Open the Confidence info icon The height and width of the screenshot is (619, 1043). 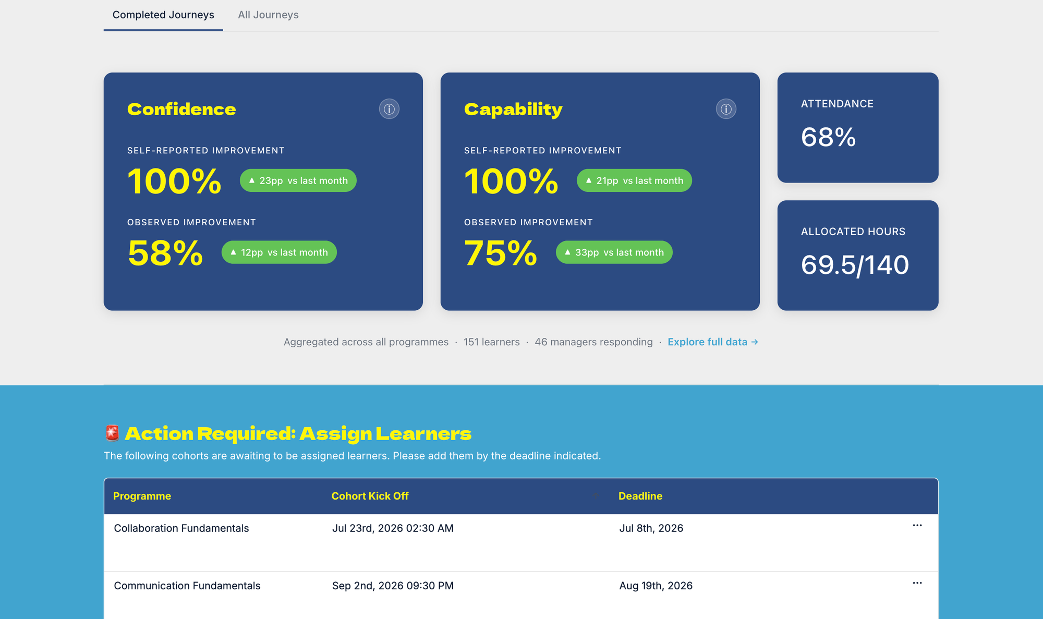pyautogui.click(x=389, y=109)
